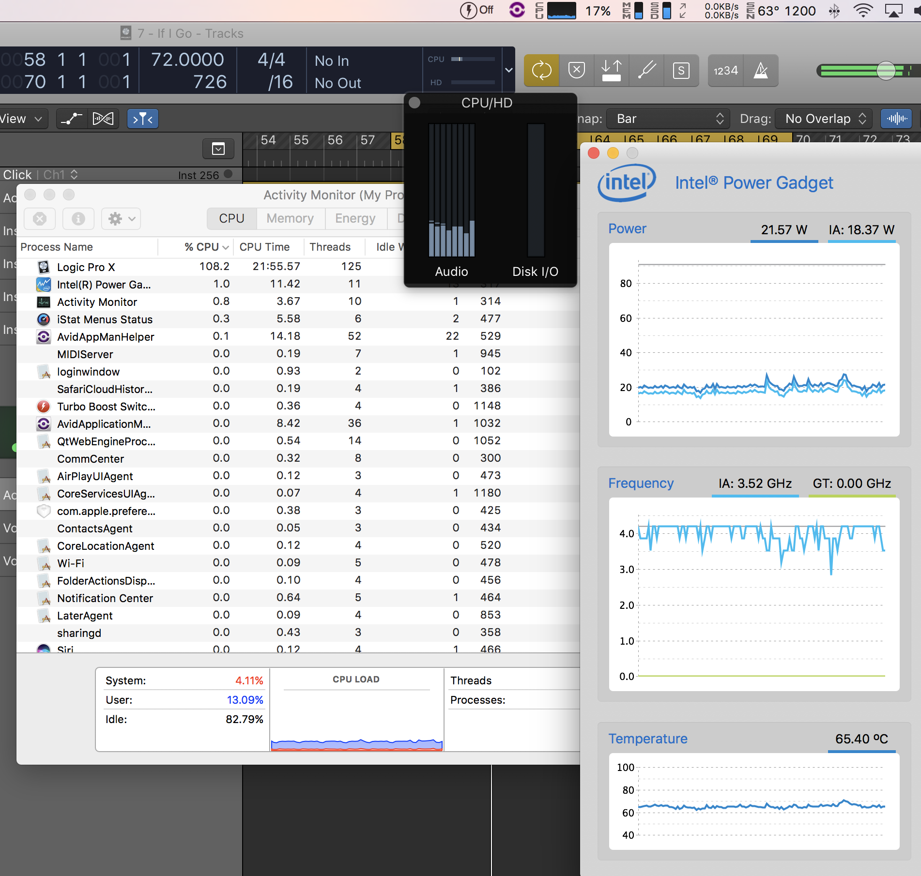The width and height of the screenshot is (921, 876).
Task: Click the track header dropdown box button
Action: (218, 149)
